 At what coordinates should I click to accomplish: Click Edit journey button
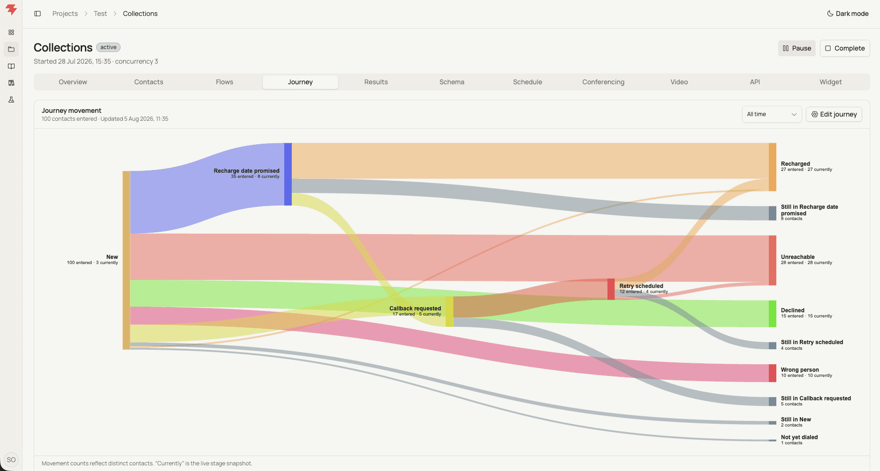point(834,114)
